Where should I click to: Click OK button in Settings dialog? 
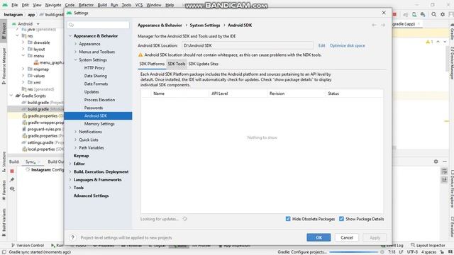tap(319, 238)
